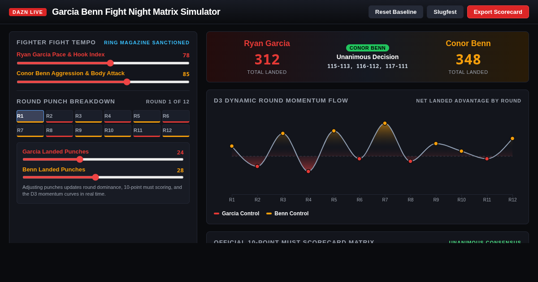This screenshot has height=282, width=538.
Task: Select round R2 tab
Action: (x=59, y=116)
